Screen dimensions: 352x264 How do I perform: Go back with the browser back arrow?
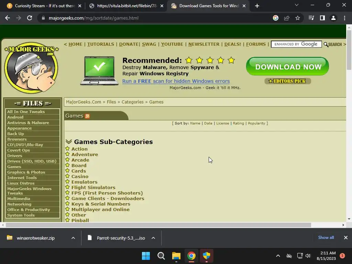[8, 18]
